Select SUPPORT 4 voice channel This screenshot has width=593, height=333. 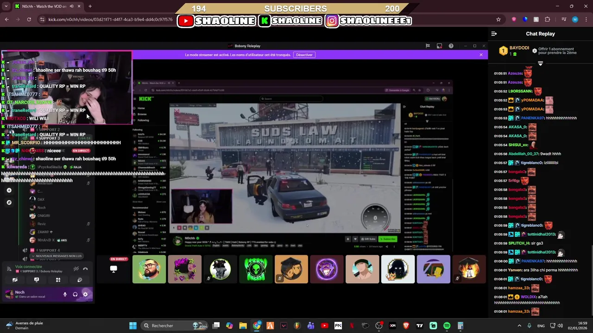(x=49, y=250)
